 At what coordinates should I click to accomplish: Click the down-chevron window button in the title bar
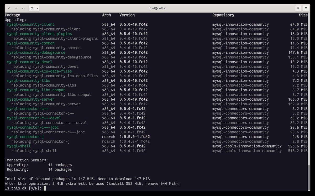pyautogui.click(x=16, y=8)
